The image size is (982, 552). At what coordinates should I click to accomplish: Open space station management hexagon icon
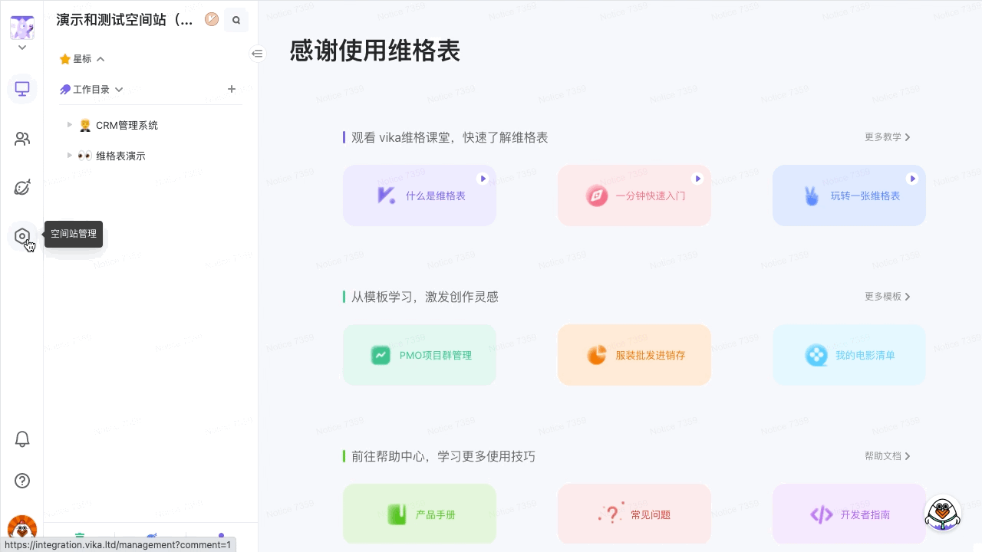point(22,236)
